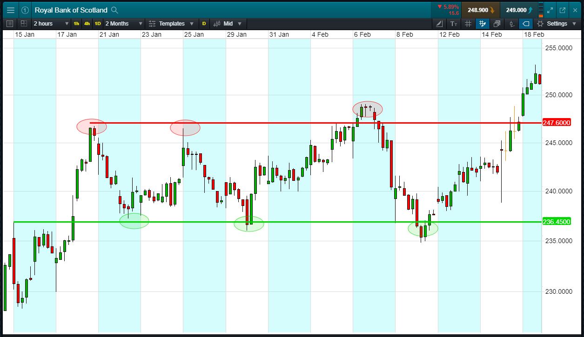The width and height of the screenshot is (584, 337).
Task: Toggle the chart grid lines icon
Action: (x=468, y=24)
